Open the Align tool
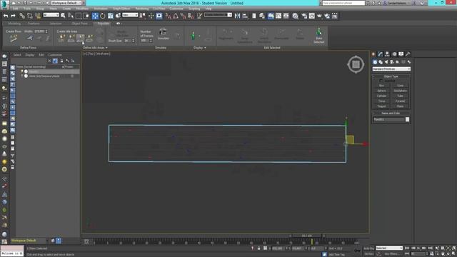The width and height of the screenshot is (457, 257). tap(245, 16)
